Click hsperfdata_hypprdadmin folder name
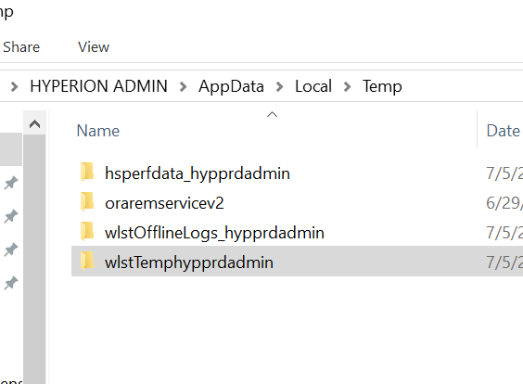The image size is (523, 384). pyautogui.click(x=198, y=173)
